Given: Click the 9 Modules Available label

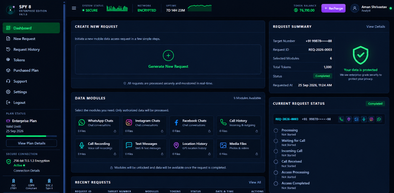Looking at the screenshot, I should [247, 98].
